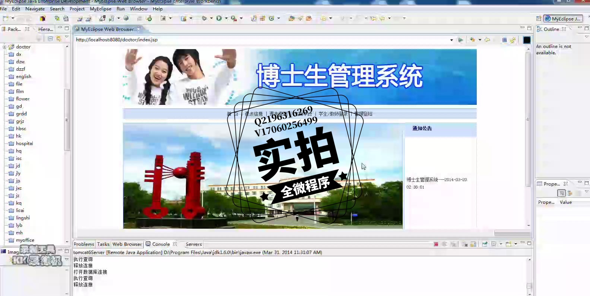
Task: Select the lingshi project
Action: pos(23,218)
